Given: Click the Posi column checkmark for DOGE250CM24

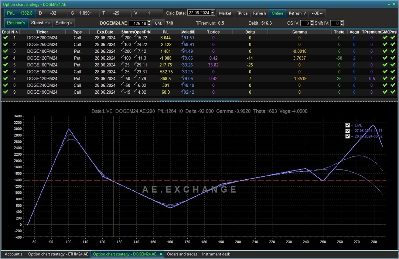Looking at the screenshot, I should click(x=393, y=45).
